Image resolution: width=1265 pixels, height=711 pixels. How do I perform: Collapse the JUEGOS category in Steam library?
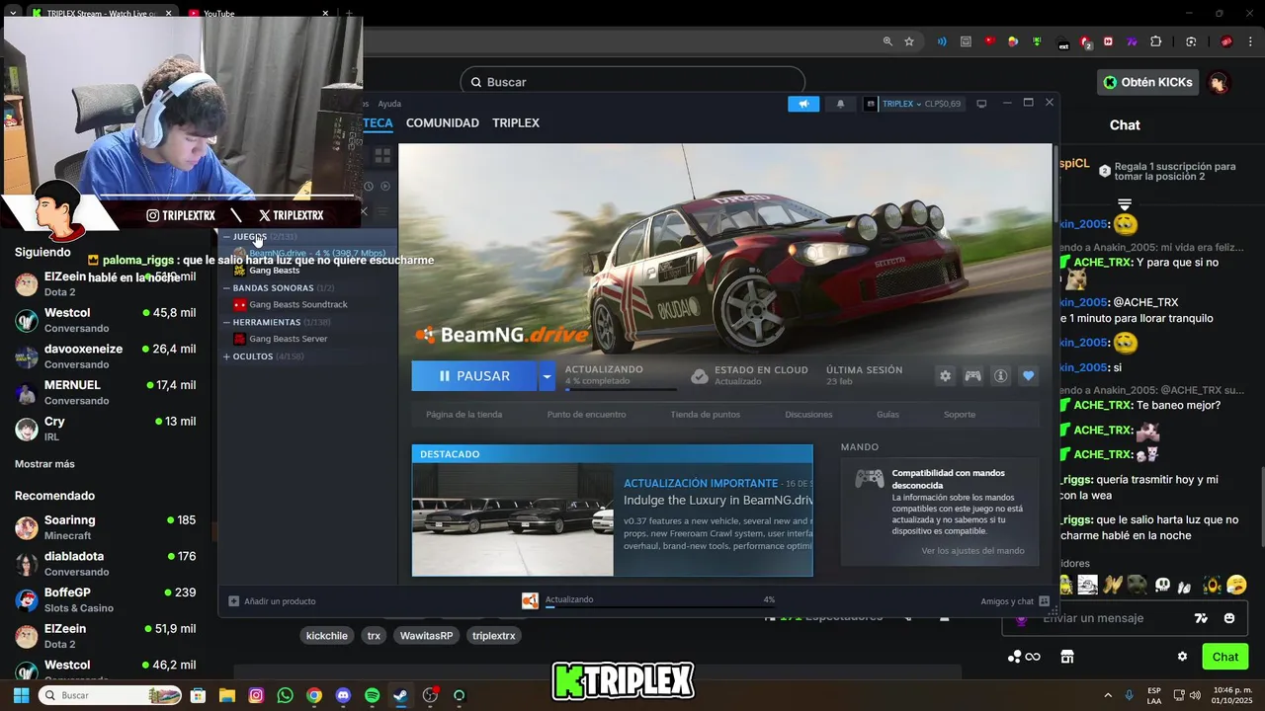click(x=226, y=237)
